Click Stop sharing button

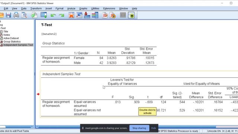point(139,128)
